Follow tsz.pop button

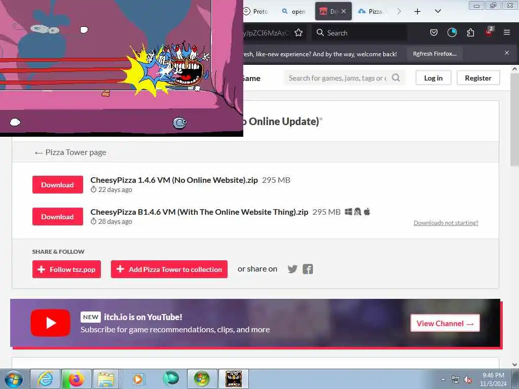click(66, 269)
